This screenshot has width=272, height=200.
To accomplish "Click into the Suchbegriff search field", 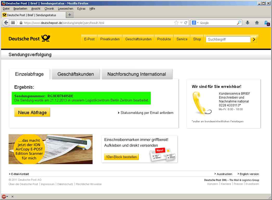I will click(x=228, y=39).
